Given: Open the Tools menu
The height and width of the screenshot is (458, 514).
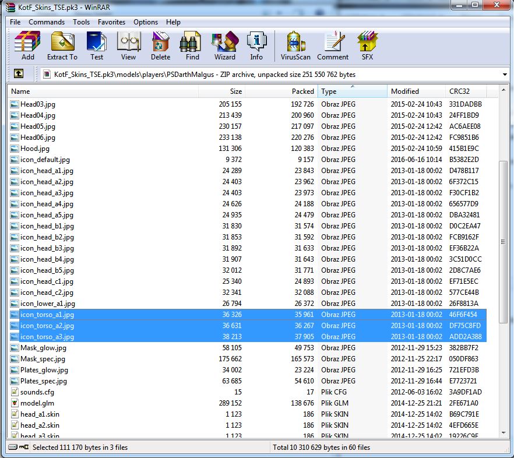Looking at the screenshot, I should (x=82, y=22).
